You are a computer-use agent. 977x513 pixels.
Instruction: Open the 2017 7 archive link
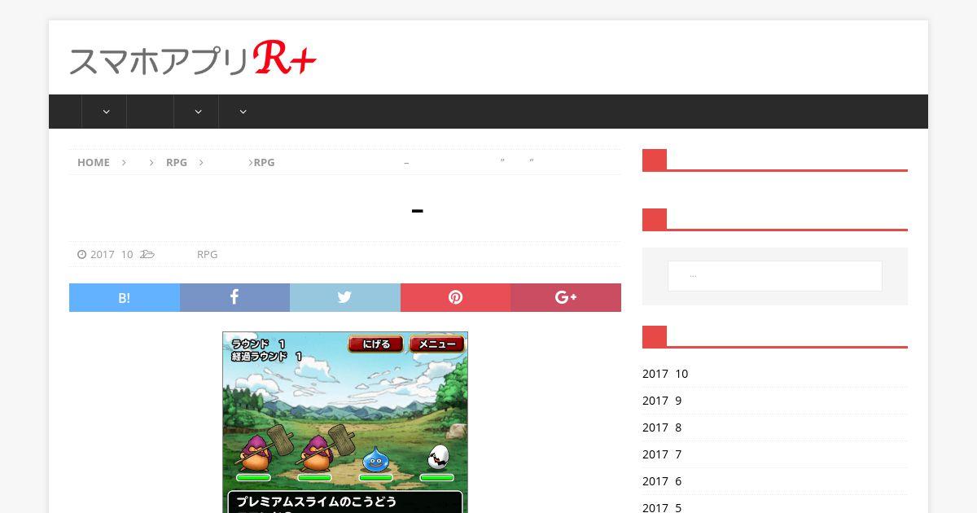[x=662, y=454]
